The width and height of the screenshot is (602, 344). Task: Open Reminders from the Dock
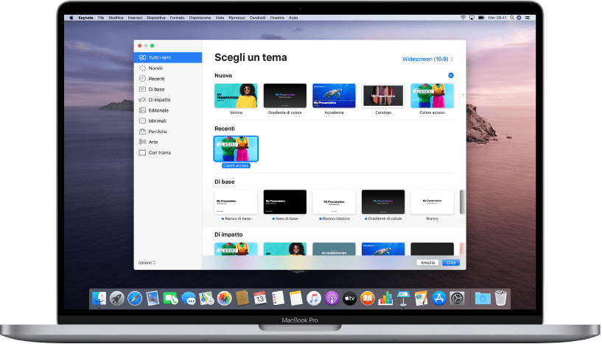tap(278, 298)
